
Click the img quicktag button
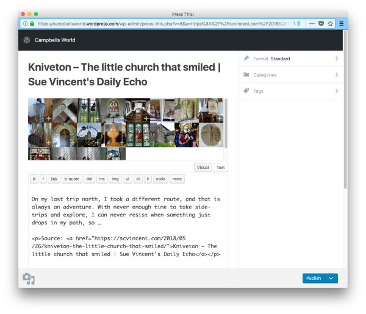click(x=115, y=179)
